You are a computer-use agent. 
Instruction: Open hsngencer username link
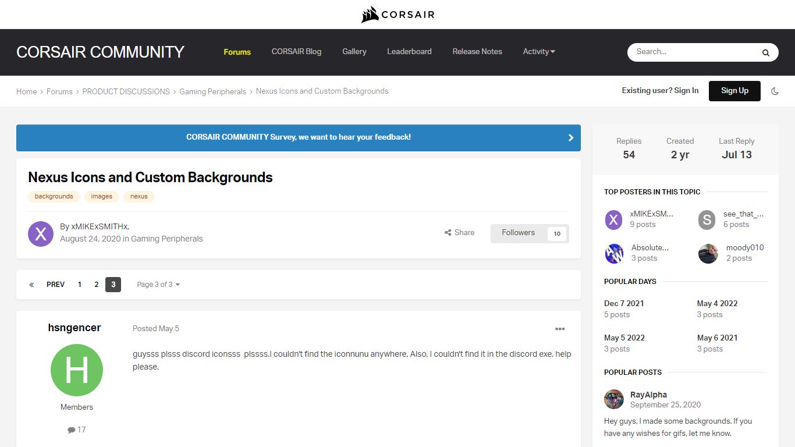(74, 328)
